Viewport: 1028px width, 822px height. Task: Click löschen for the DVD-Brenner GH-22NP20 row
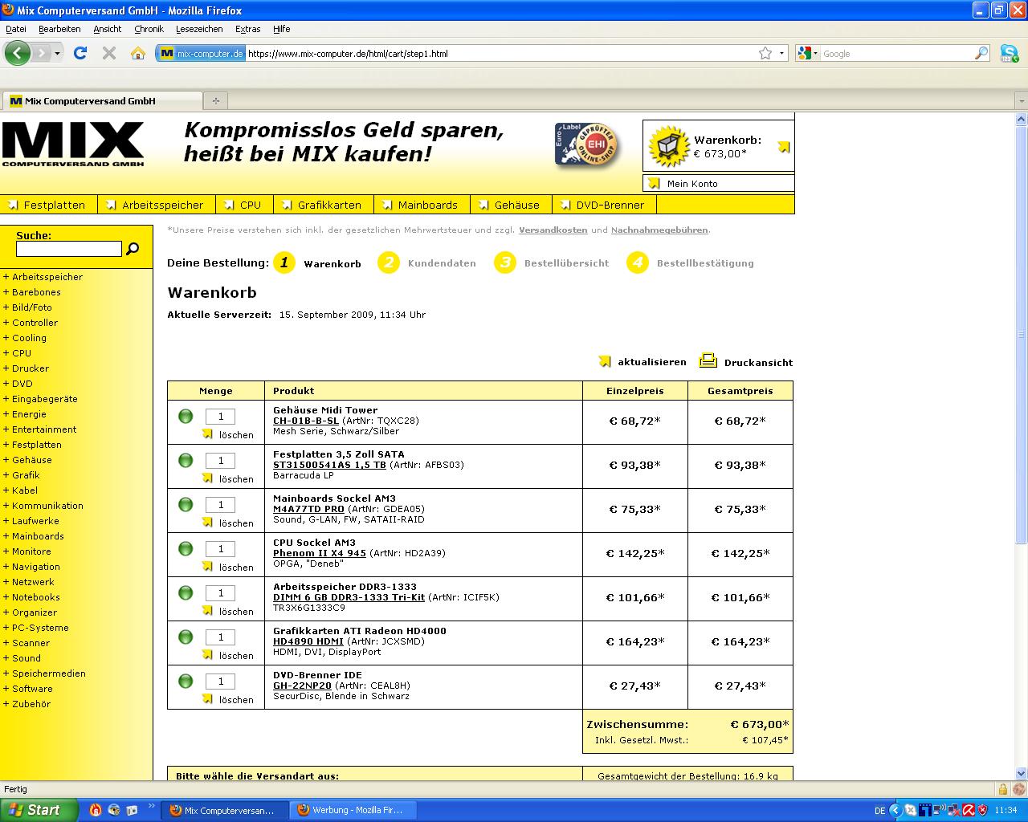(x=236, y=700)
